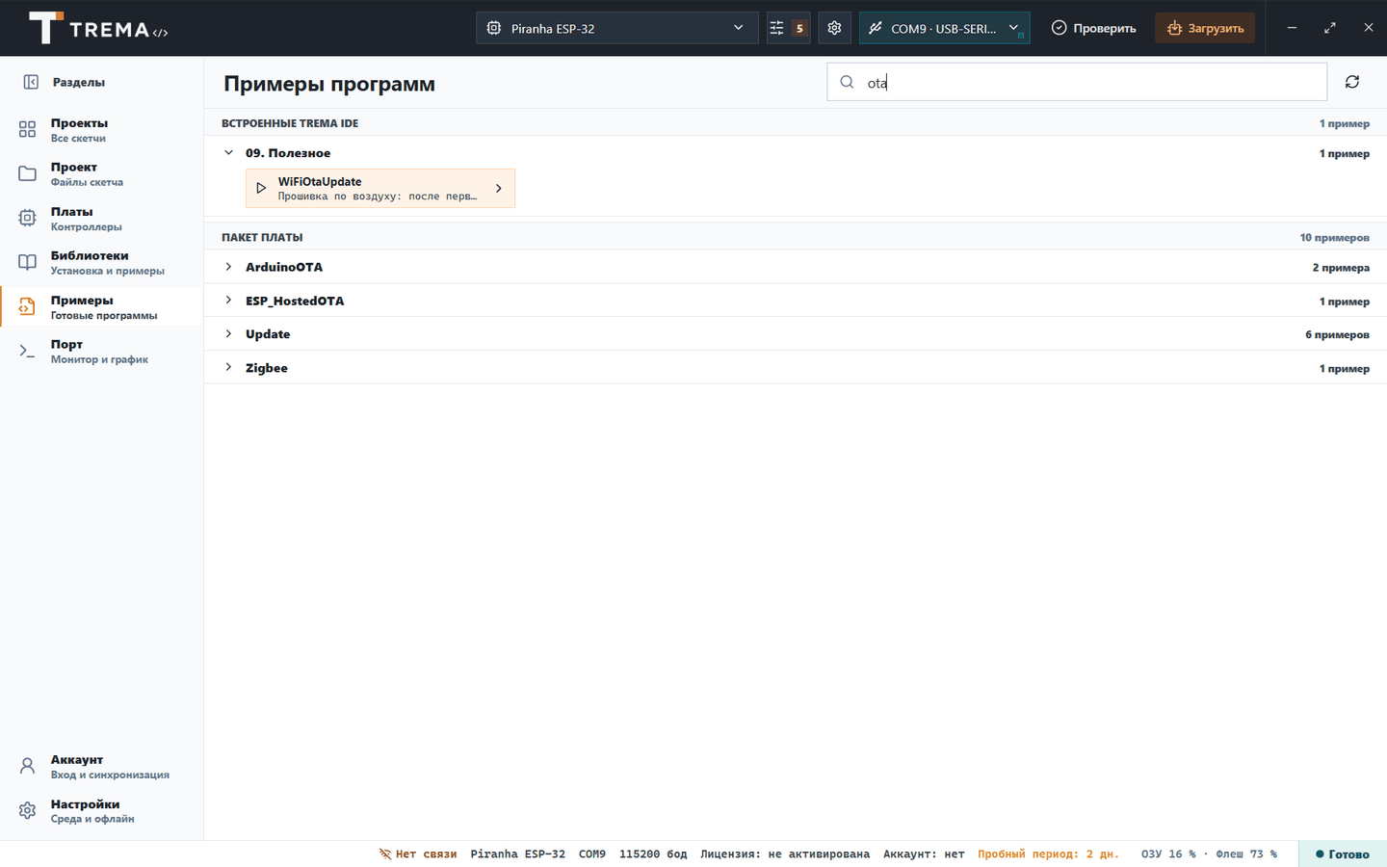Click the magnifier search icon
This screenshot has width=1387, height=867.
(x=847, y=82)
